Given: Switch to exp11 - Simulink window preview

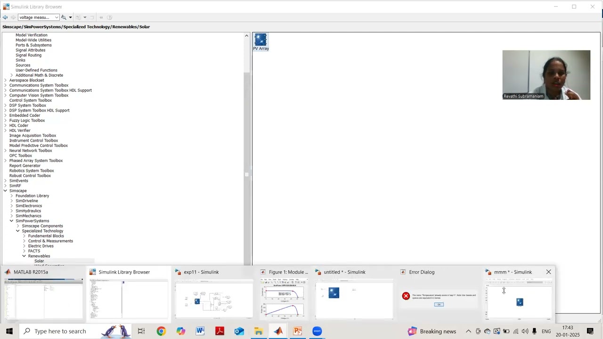Looking at the screenshot, I should click(x=213, y=294).
